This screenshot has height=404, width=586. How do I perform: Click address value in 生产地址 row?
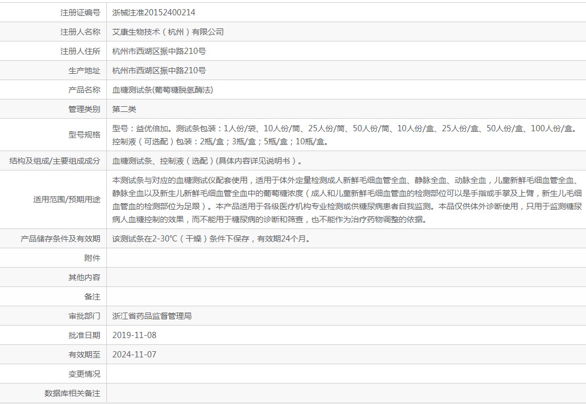pyautogui.click(x=159, y=70)
